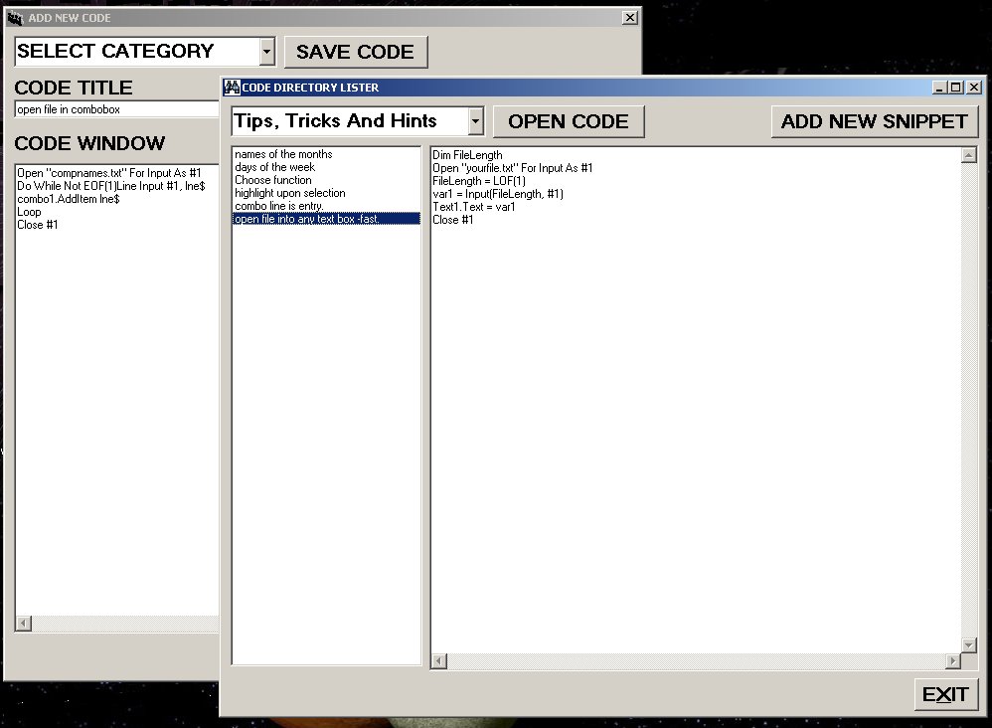This screenshot has height=728, width=992.
Task: Click the 'Open "yourfile.txt" For Input As #1' line
Action: 513,168
